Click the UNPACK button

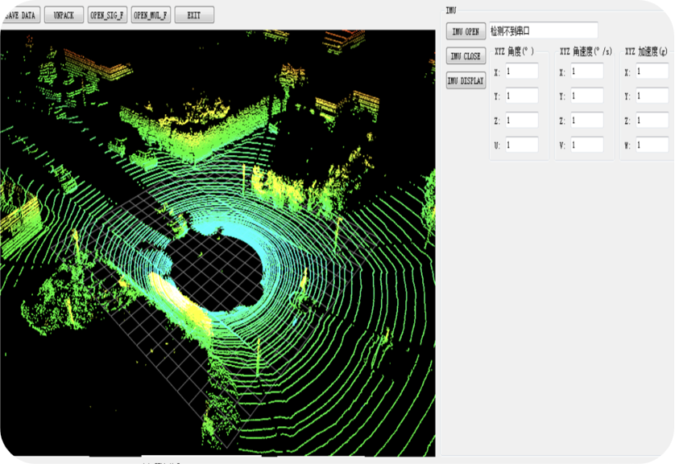[64, 15]
